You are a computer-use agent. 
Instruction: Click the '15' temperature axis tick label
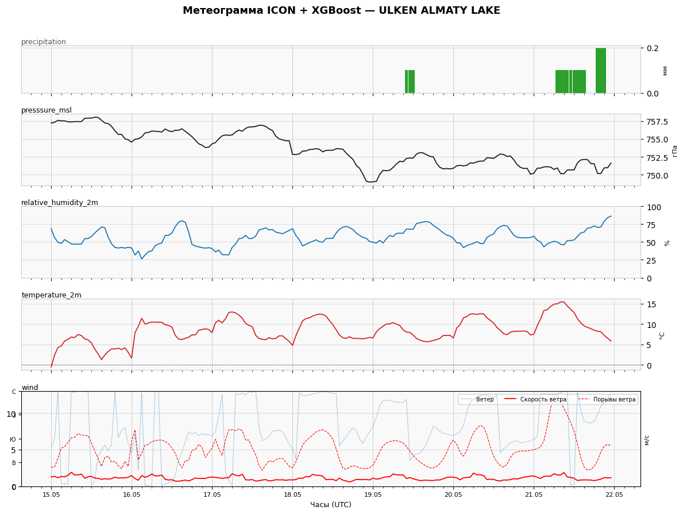tap(651, 304)
